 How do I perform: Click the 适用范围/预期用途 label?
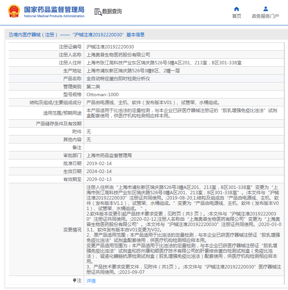click(x=62, y=113)
